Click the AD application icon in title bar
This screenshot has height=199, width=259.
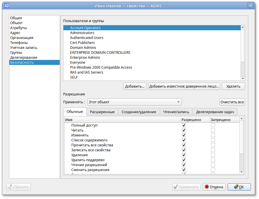coord(7,6)
